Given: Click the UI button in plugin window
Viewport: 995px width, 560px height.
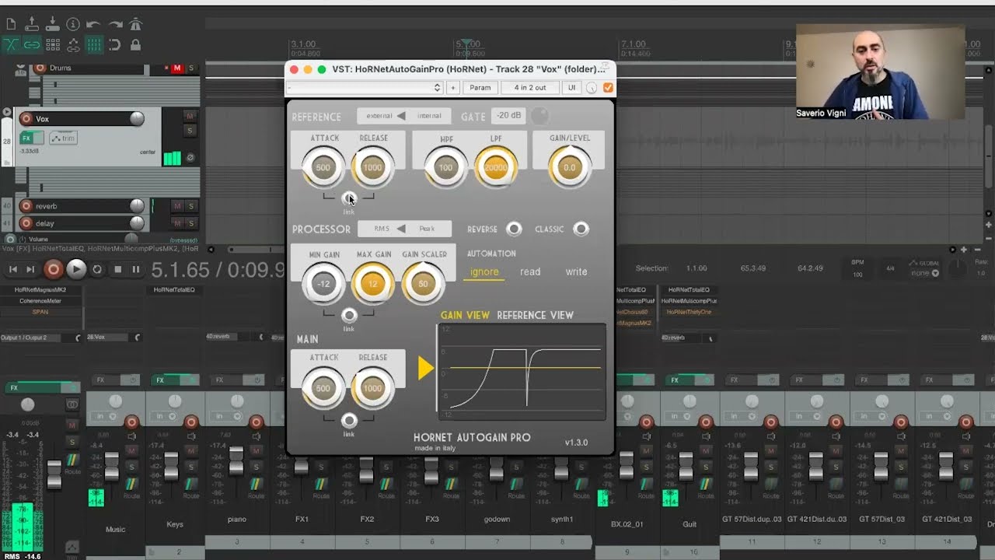Looking at the screenshot, I should pos(571,88).
